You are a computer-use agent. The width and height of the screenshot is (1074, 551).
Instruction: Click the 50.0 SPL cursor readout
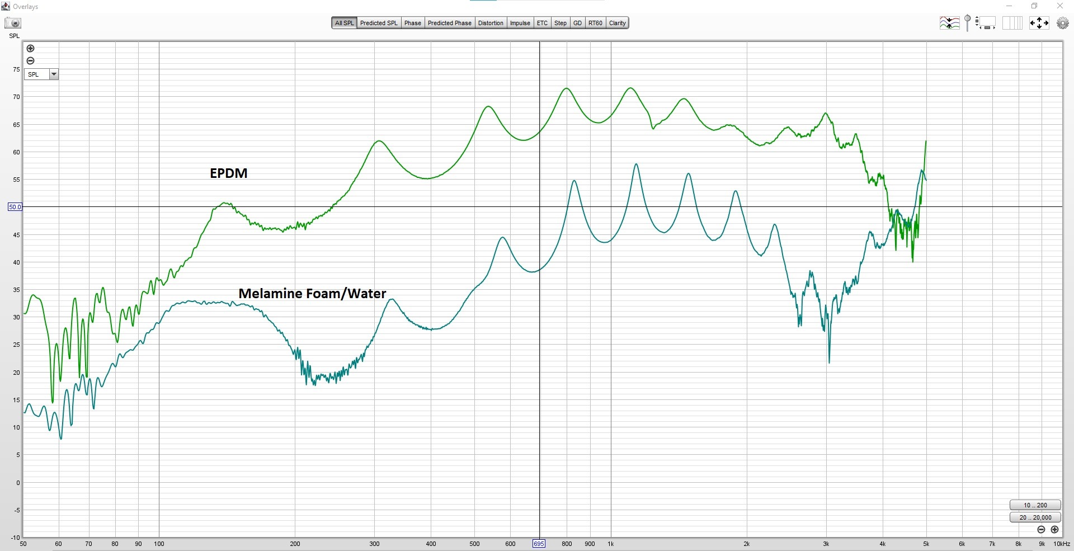click(x=15, y=207)
